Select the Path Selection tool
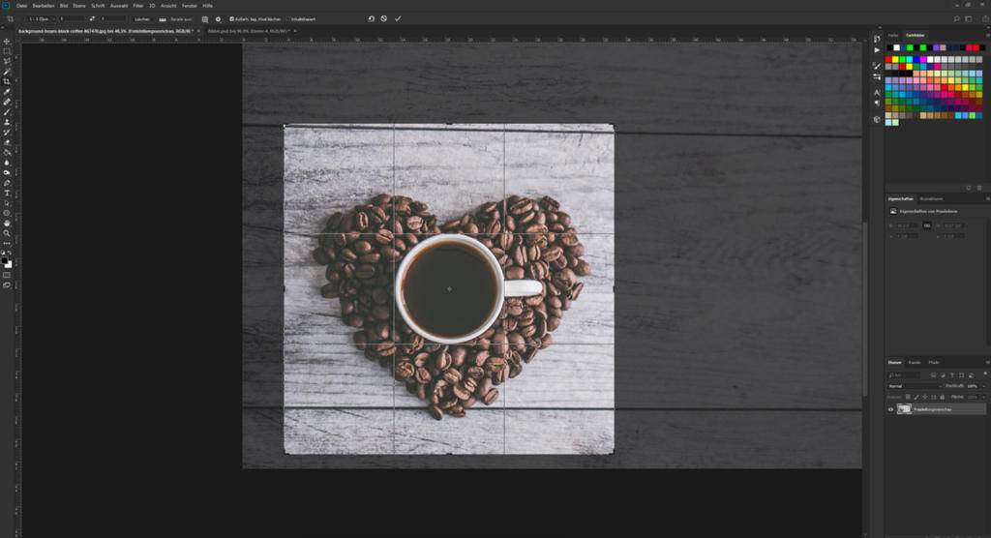This screenshot has height=538, width=991. [x=7, y=203]
